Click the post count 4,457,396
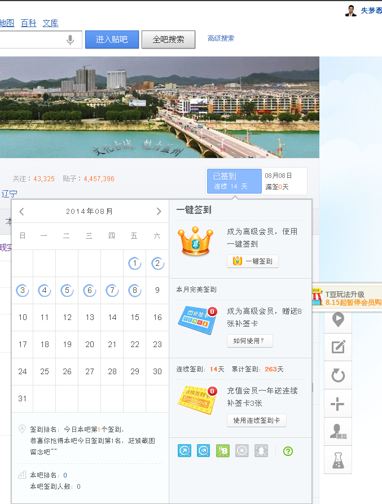The height and width of the screenshot is (504, 382). [x=99, y=179]
